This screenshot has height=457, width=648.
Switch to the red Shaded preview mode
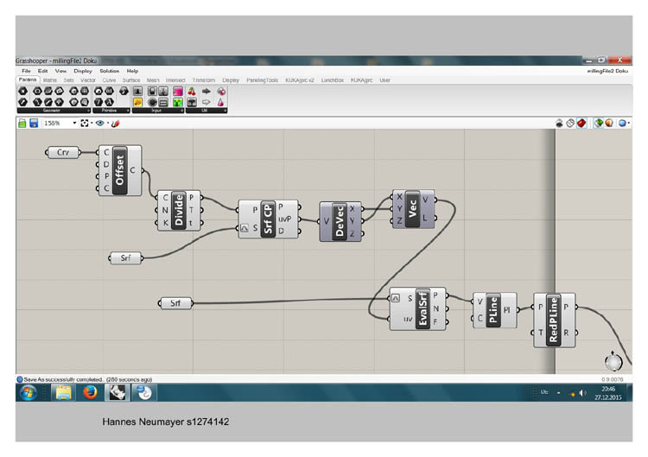pyautogui.click(x=581, y=124)
